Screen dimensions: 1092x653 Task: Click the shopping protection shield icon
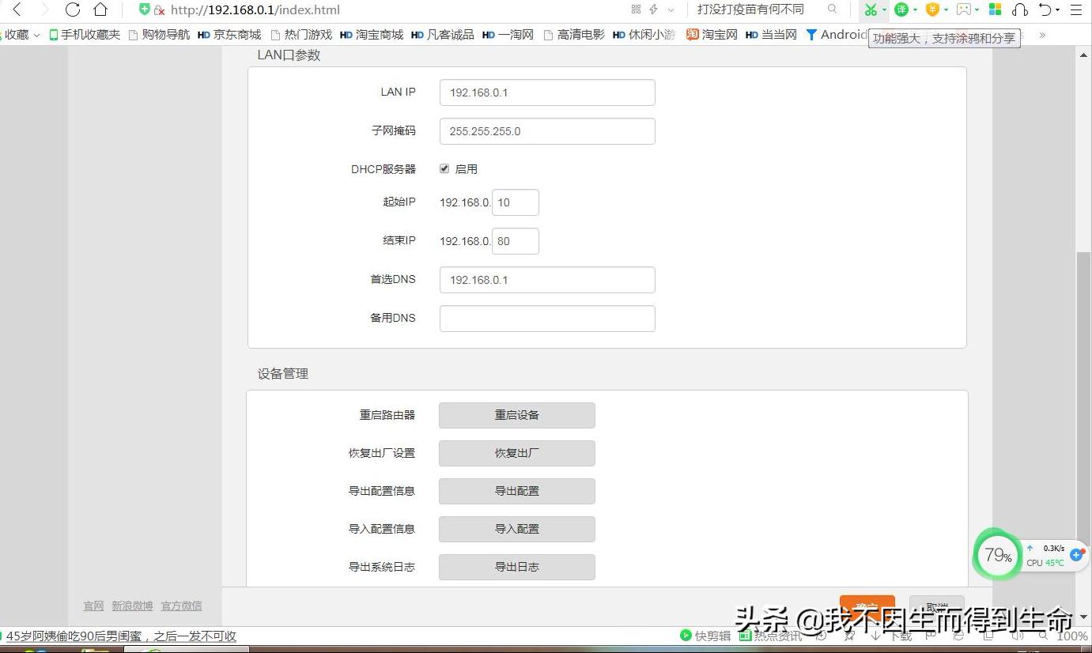(x=933, y=9)
